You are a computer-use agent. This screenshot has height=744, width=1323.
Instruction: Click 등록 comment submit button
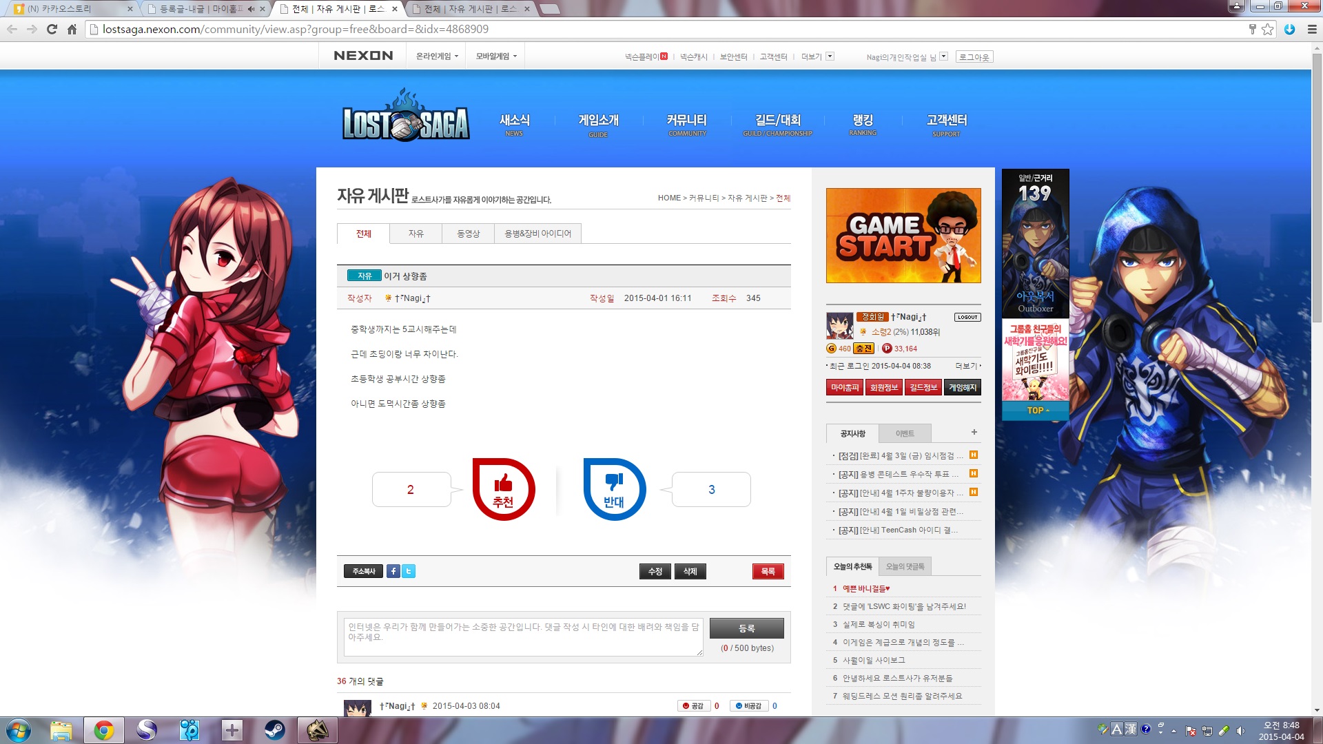(x=746, y=628)
